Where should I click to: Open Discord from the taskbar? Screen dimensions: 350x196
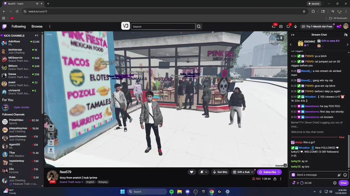[x=188, y=192]
